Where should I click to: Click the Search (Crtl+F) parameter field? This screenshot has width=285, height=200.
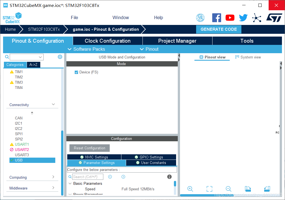point(88,177)
